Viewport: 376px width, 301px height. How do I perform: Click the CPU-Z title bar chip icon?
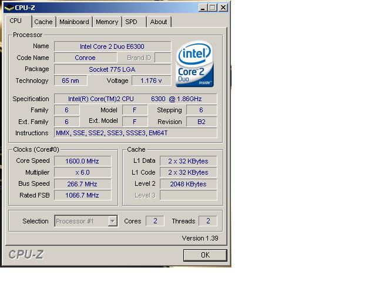coord(9,8)
